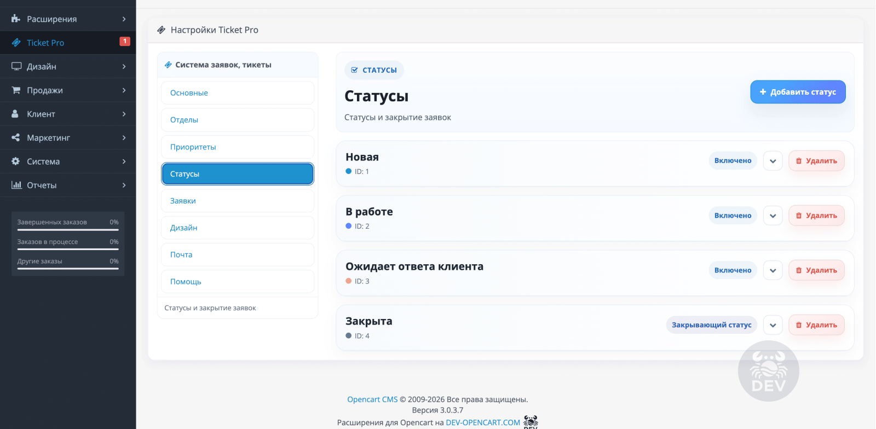Click trash icon in Новая row

[799, 161]
